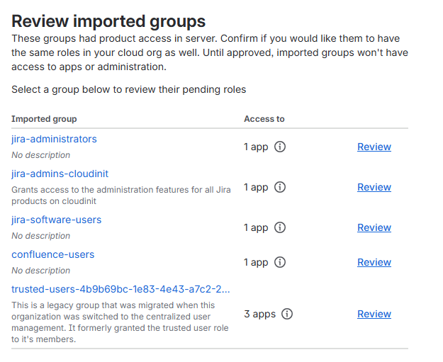Click 1 app text in jira-software-users row

[256, 227]
